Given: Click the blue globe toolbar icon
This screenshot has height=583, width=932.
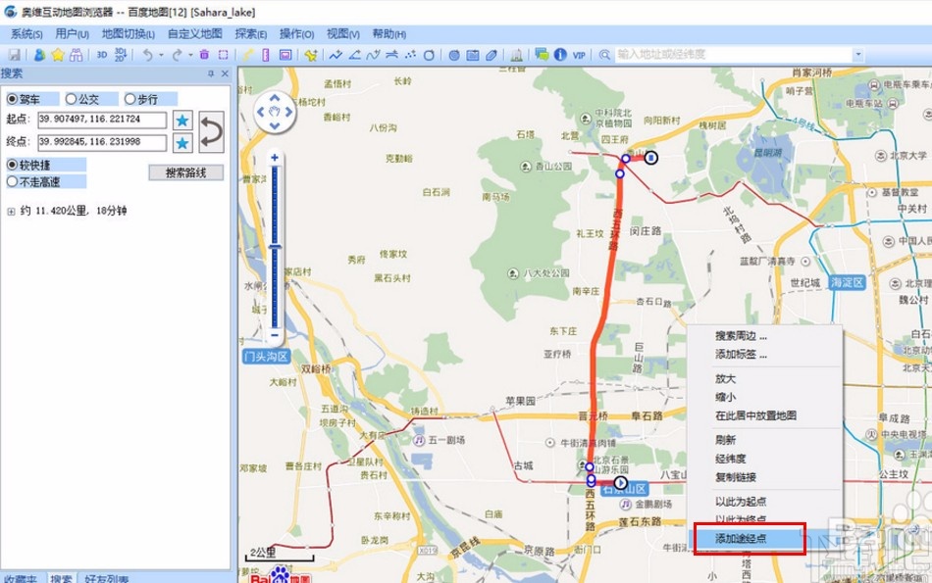Looking at the screenshot, I should [x=454, y=55].
